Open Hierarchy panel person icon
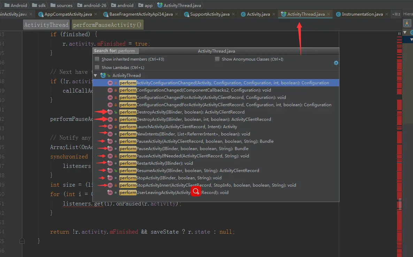Screen dimensions: 413x257 coord(407,23)
